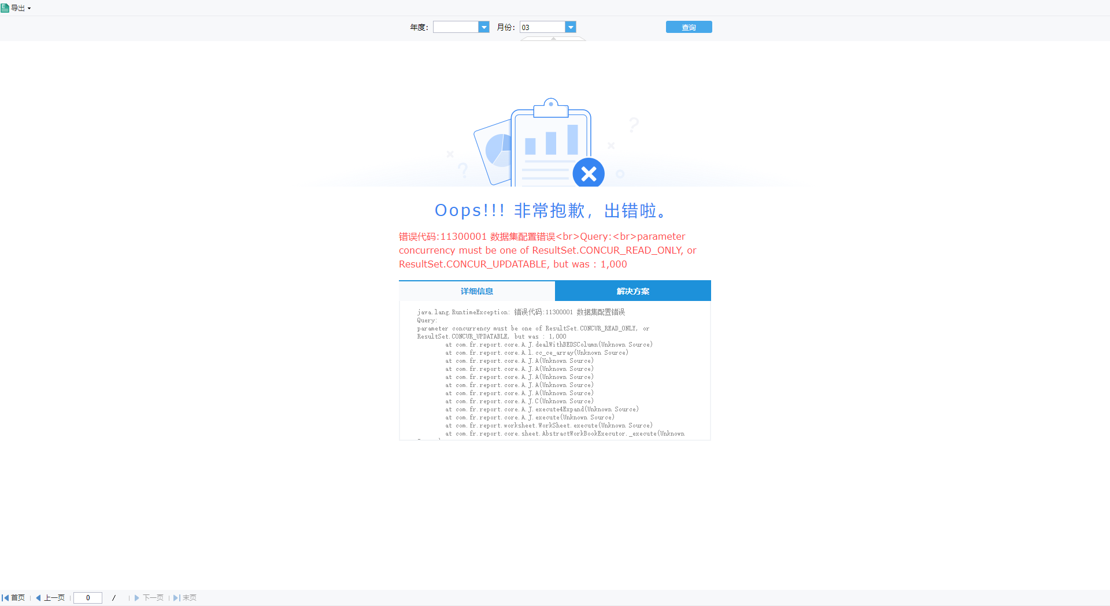Switch to the 详细信息 tab
This screenshot has height=606, width=1110.
click(x=477, y=291)
